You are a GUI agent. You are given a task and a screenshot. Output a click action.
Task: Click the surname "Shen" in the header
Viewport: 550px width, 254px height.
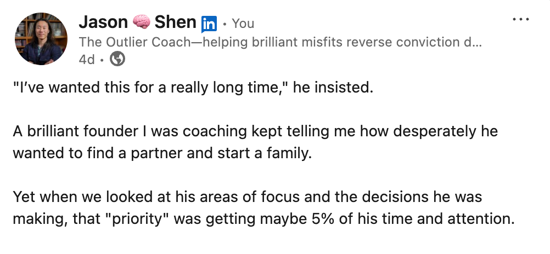tap(176, 22)
